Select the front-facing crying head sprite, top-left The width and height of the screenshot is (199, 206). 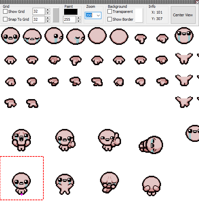(x=11, y=36)
